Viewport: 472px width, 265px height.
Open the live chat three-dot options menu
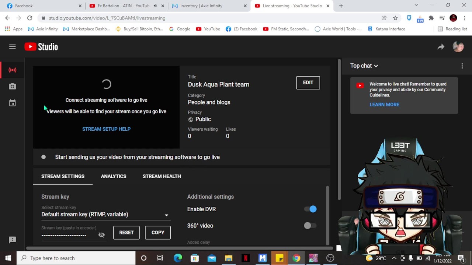(462, 66)
